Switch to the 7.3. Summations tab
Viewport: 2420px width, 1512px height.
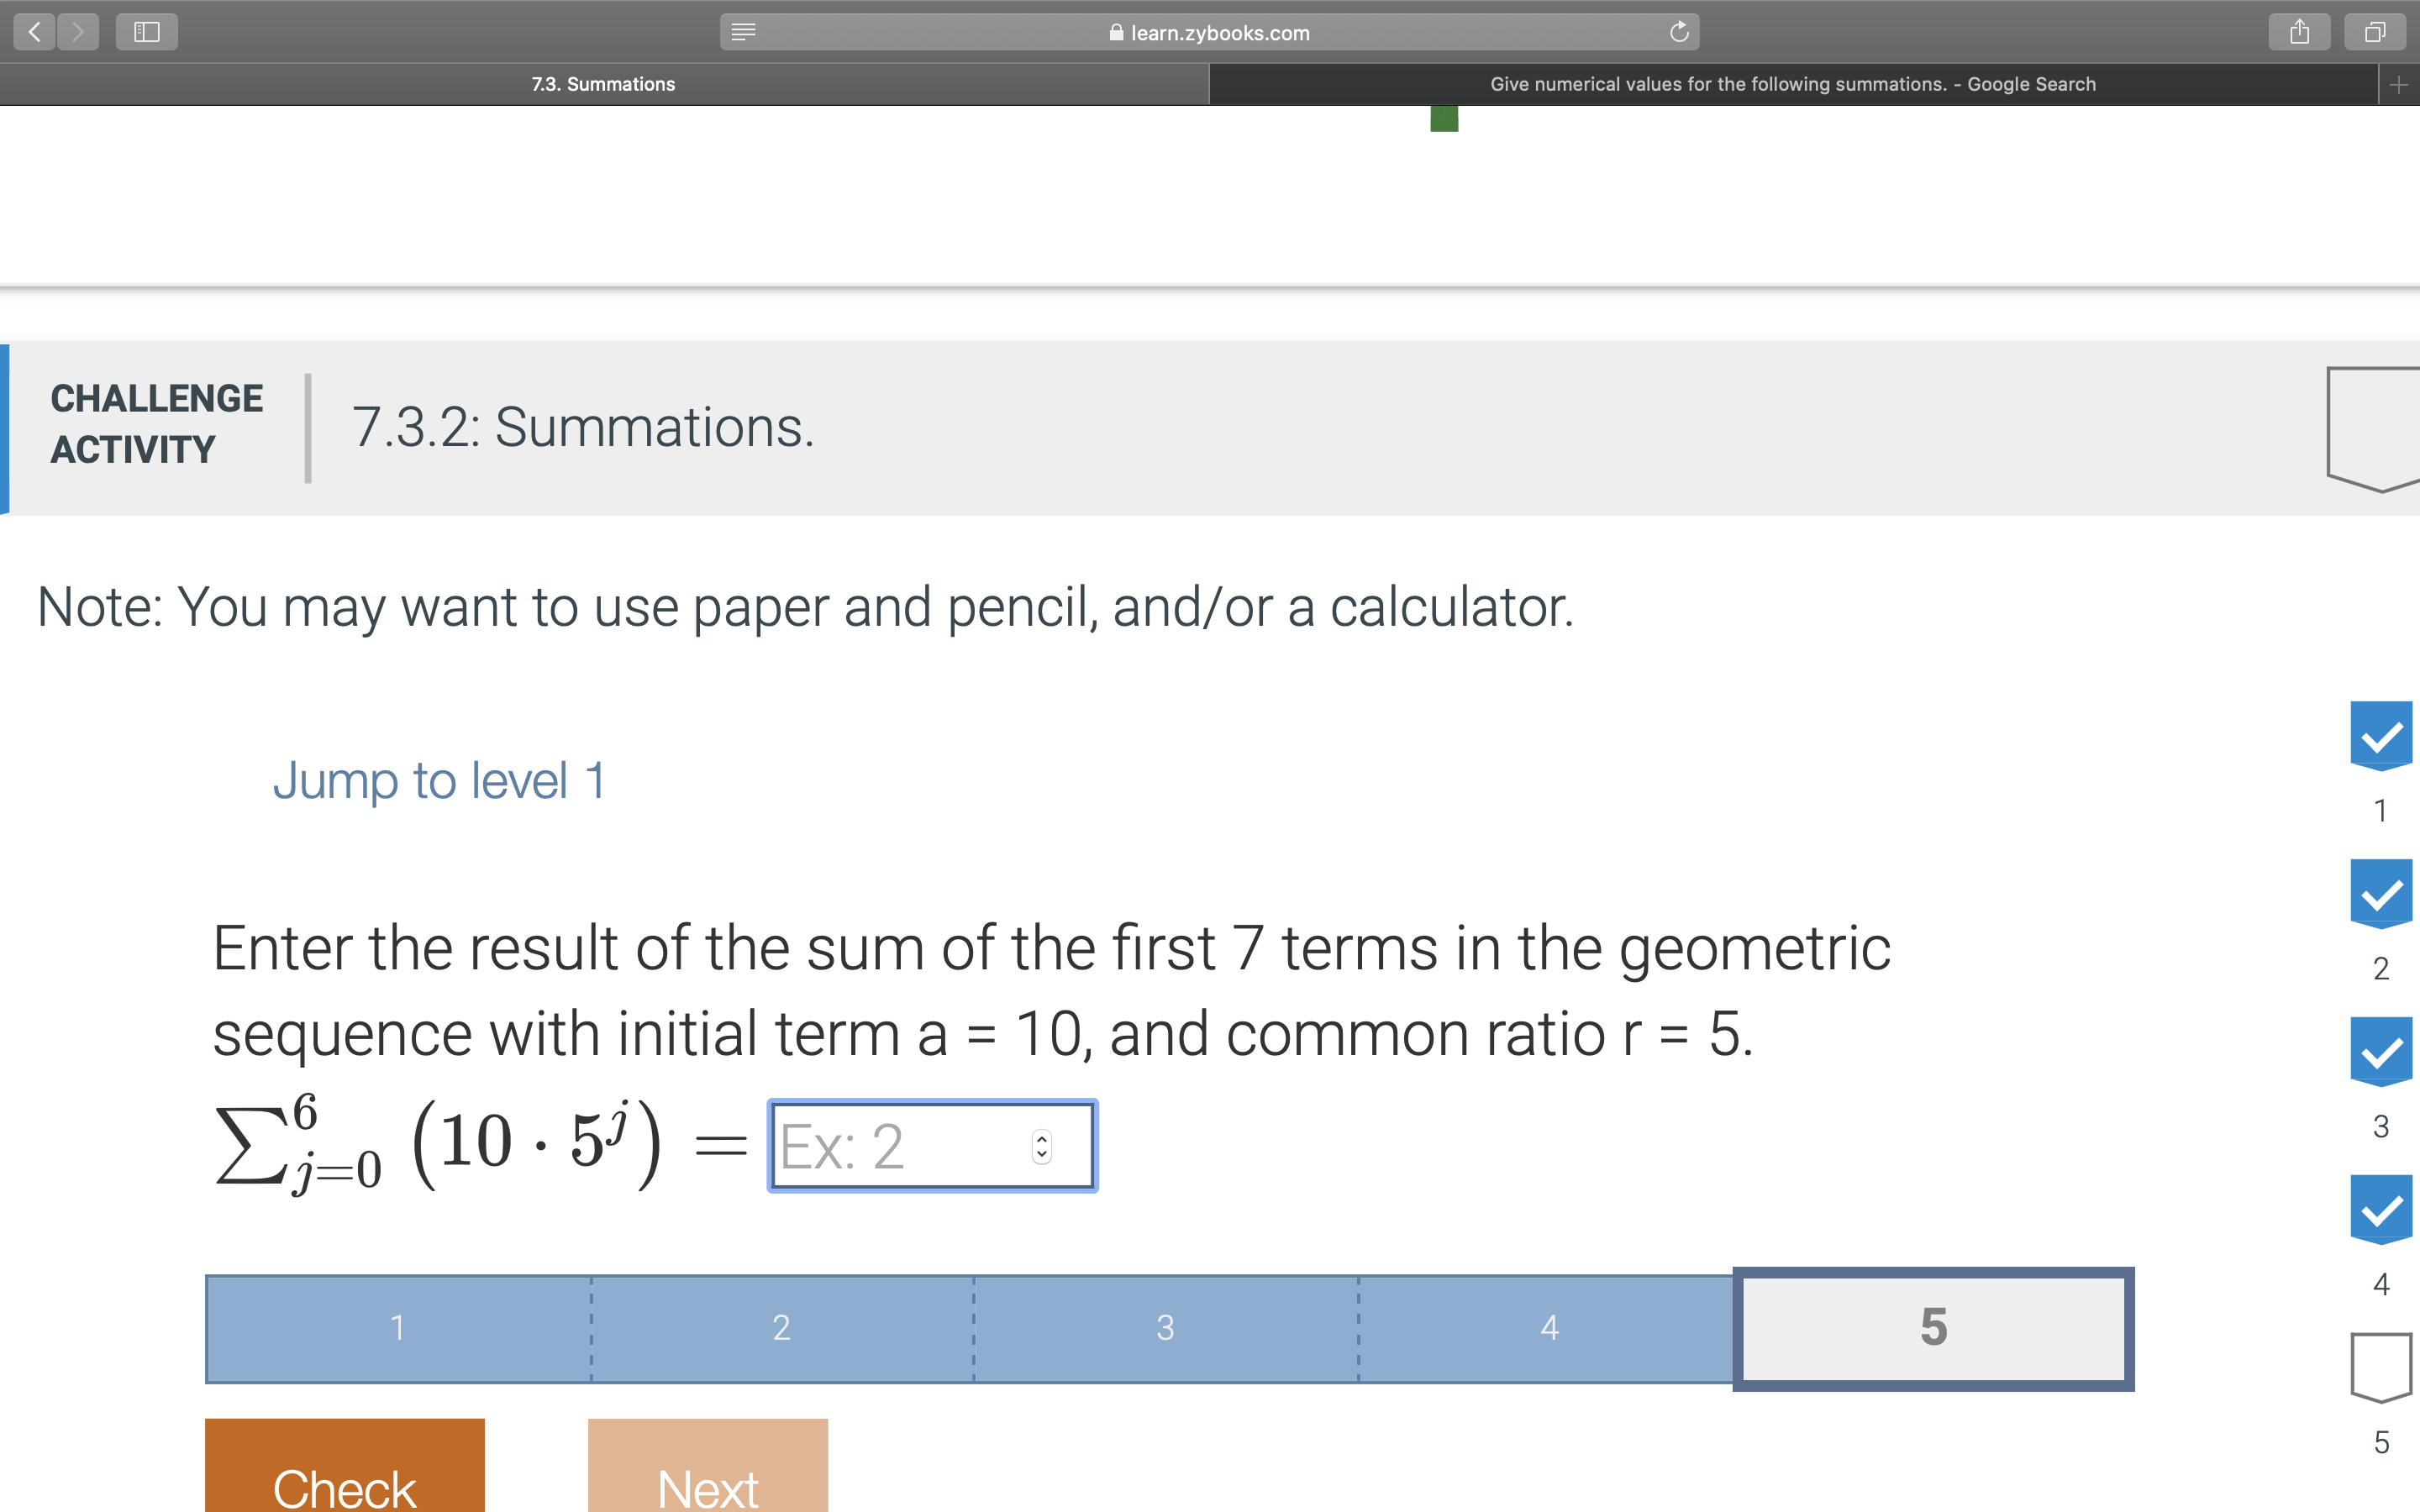coord(603,84)
